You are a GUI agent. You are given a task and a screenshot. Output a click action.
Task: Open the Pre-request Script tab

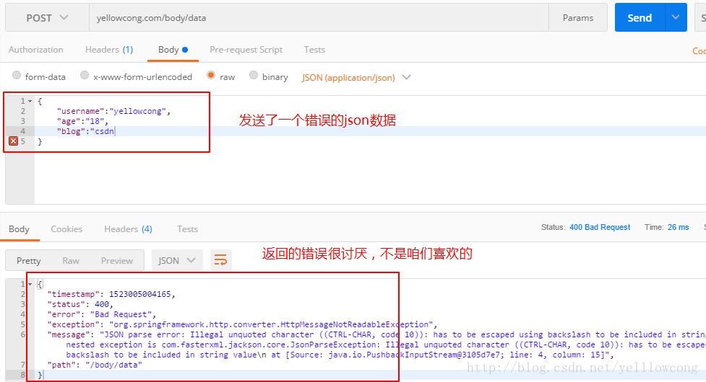(246, 50)
